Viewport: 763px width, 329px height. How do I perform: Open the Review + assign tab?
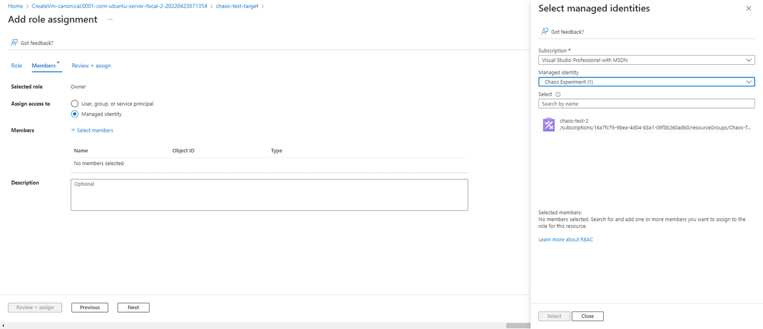click(x=91, y=65)
